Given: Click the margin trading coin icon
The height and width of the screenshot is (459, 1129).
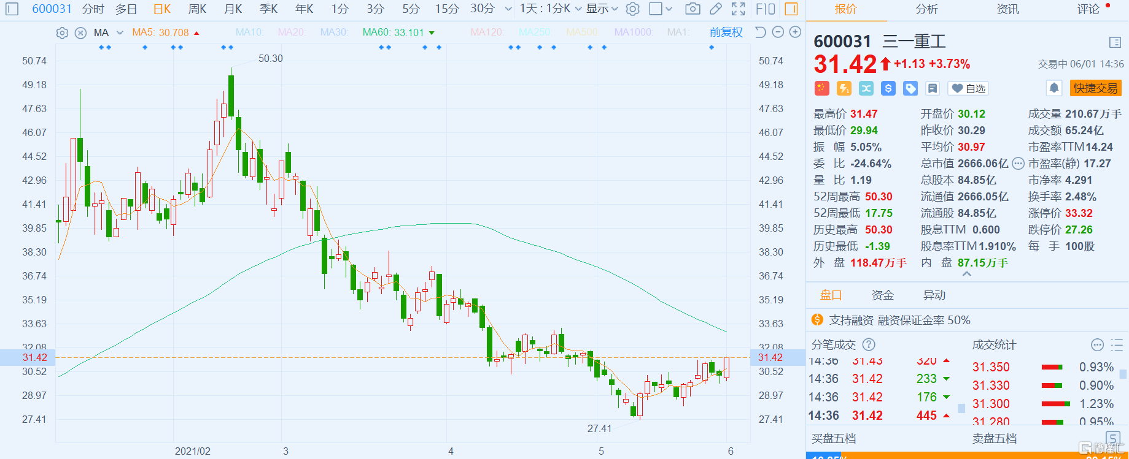Looking at the screenshot, I should pyautogui.click(x=817, y=320).
